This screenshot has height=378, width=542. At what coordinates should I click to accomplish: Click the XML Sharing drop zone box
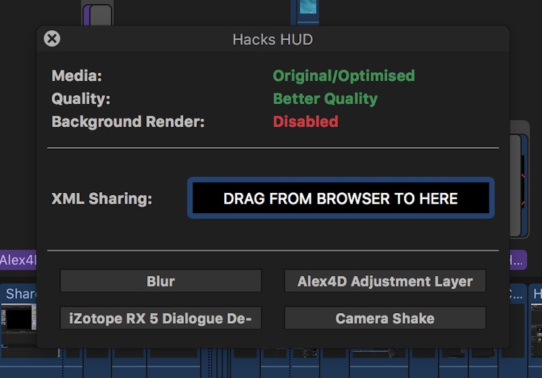click(340, 199)
